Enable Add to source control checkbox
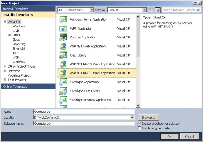This screenshot has height=142, width=203. (140, 128)
